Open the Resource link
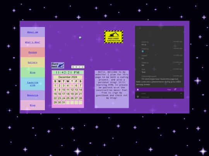This screenshot has width=209, height=156. click(x=33, y=95)
